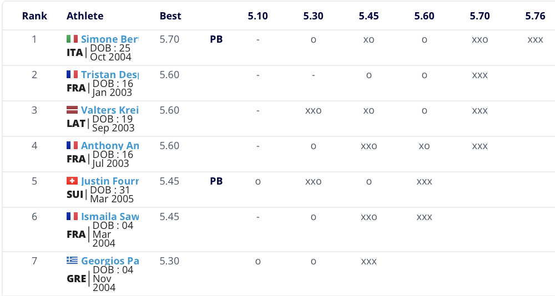Click the French flag beside Ismaila
This screenshot has width=555, height=296.
coord(72,216)
